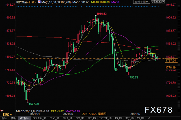Click the 现货黄金 chart title
This screenshot has width=181, height=120.
tap(21, 2)
